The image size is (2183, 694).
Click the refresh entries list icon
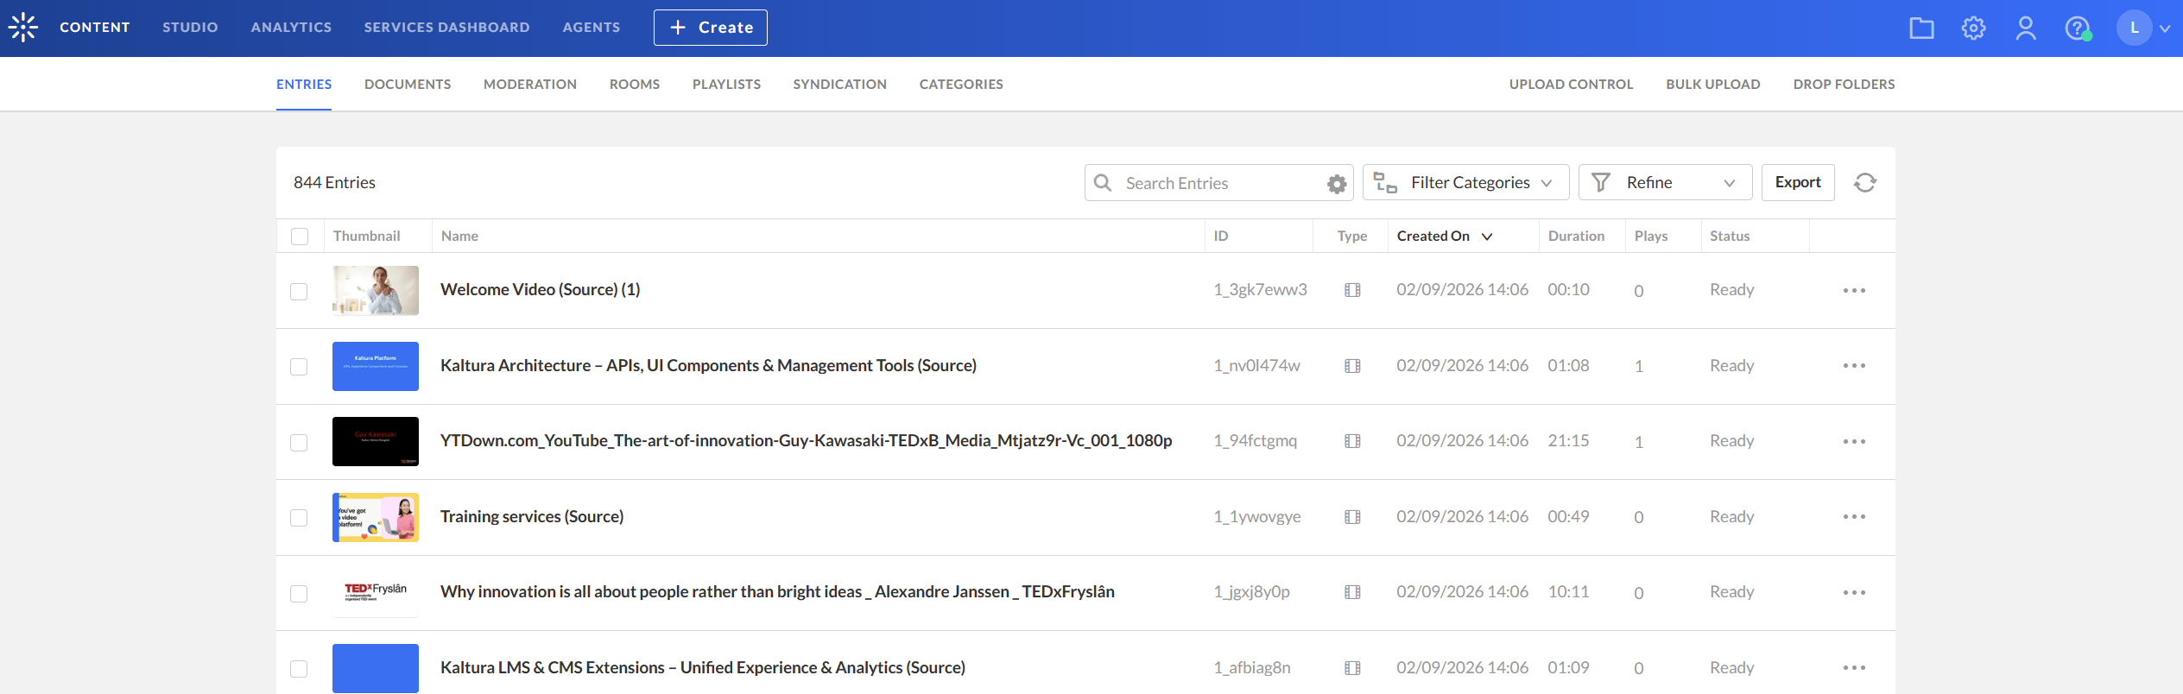point(1865,183)
